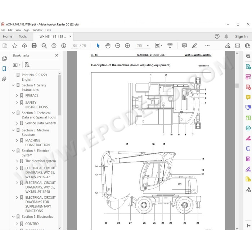Collapse the right tools pane arrow

(248, 225)
